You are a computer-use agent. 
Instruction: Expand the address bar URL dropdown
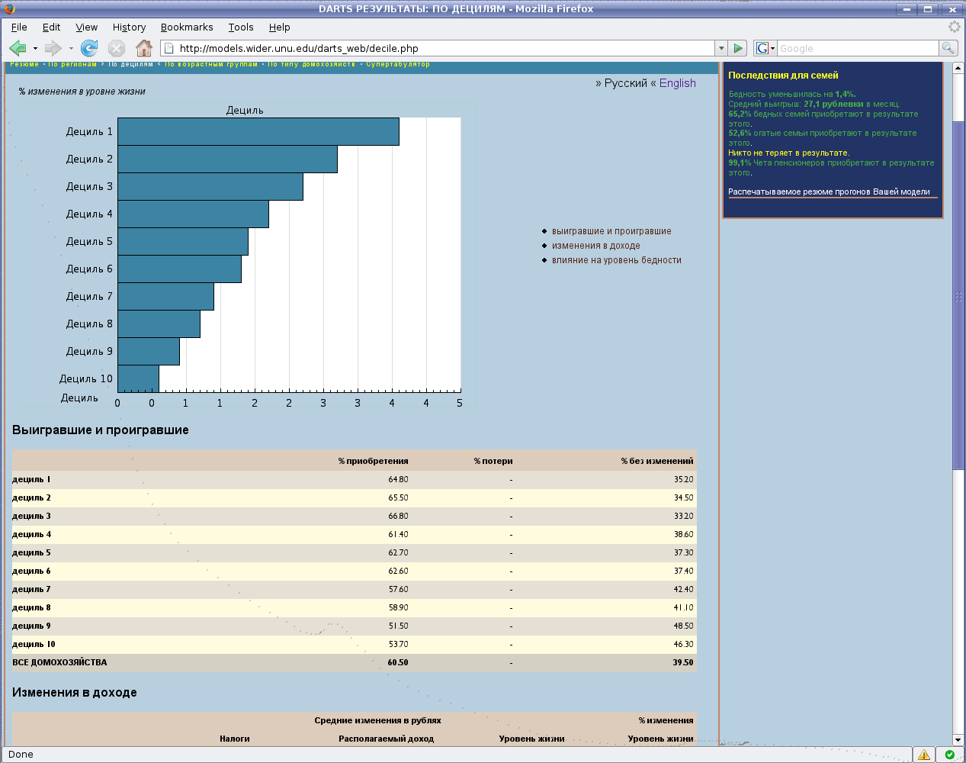pyautogui.click(x=720, y=47)
